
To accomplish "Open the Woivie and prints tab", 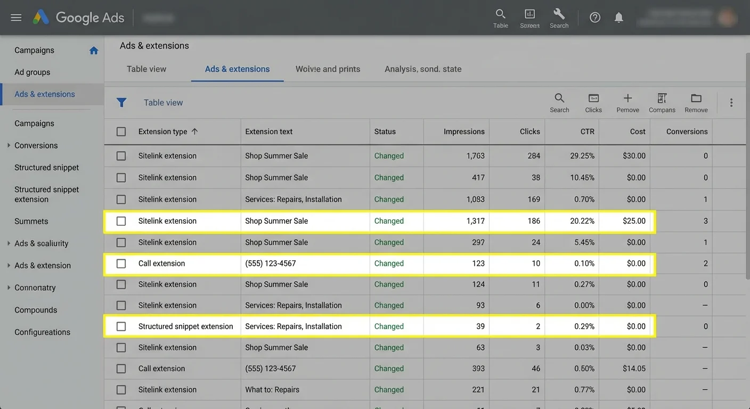I will point(328,69).
